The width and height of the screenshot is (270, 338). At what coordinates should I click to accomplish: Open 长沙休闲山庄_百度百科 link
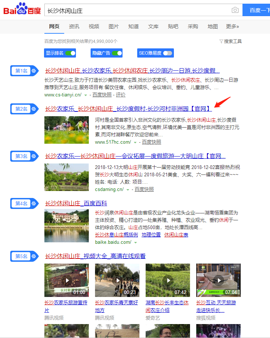tap(76, 203)
